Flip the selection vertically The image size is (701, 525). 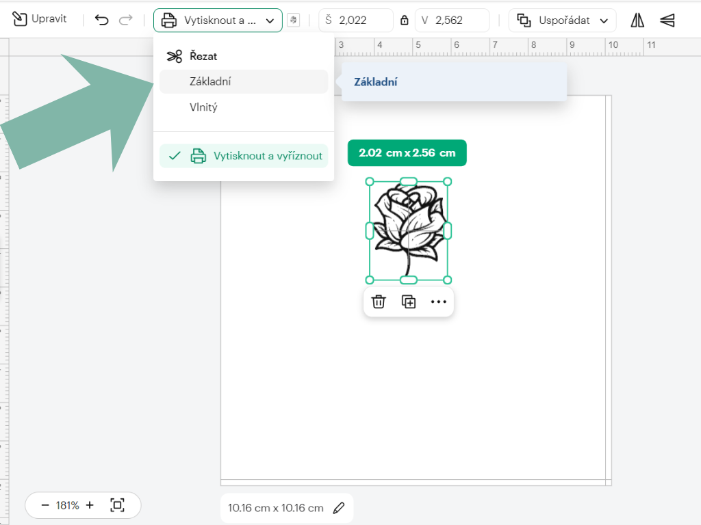coord(667,20)
